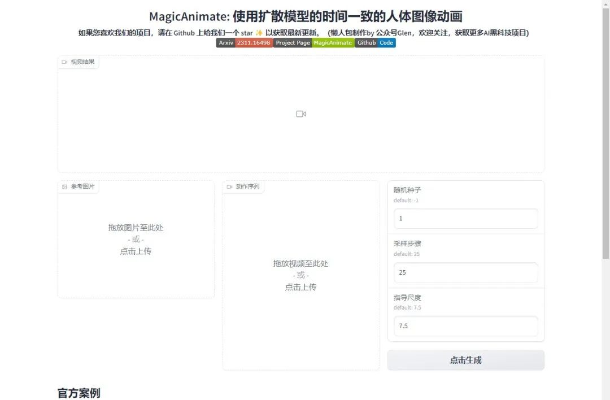
Task: Click the 参考图片 image upload area
Action: click(136, 240)
